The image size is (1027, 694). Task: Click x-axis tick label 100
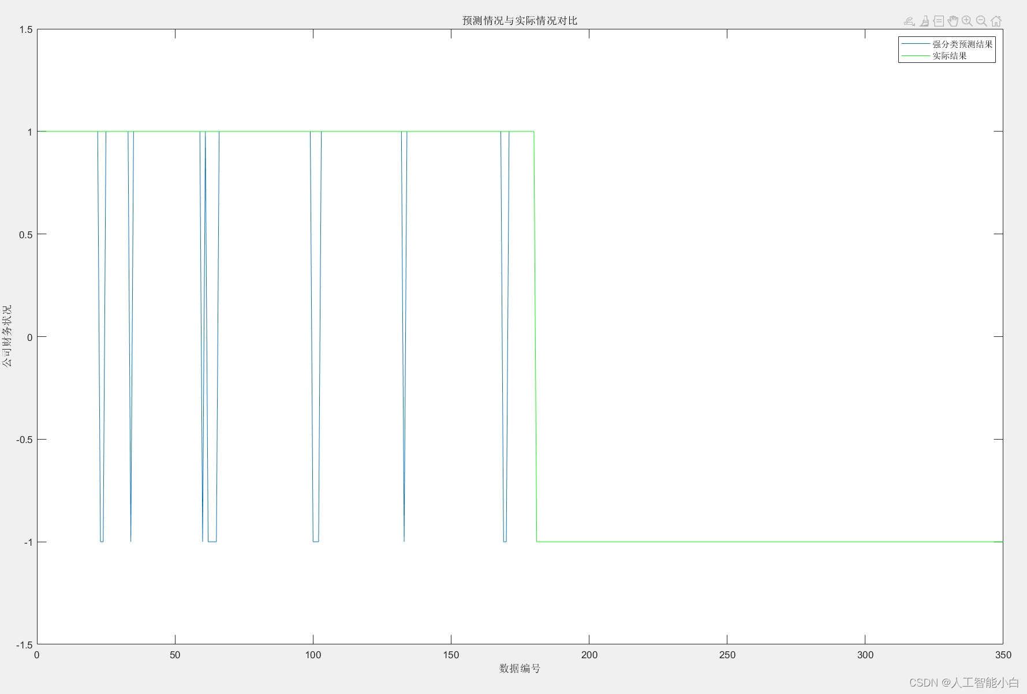click(x=313, y=655)
